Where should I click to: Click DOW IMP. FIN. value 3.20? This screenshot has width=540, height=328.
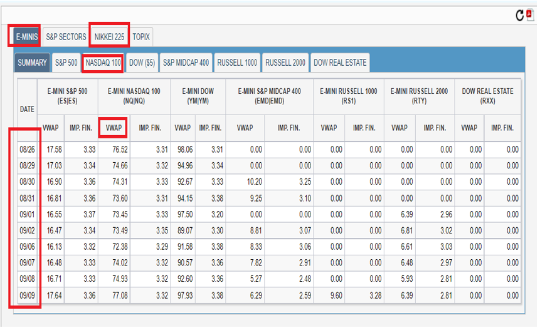(217, 215)
